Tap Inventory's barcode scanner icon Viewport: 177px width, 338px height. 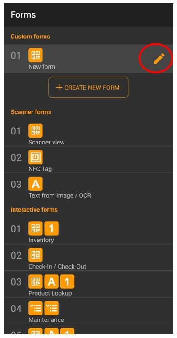tap(36, 228)
